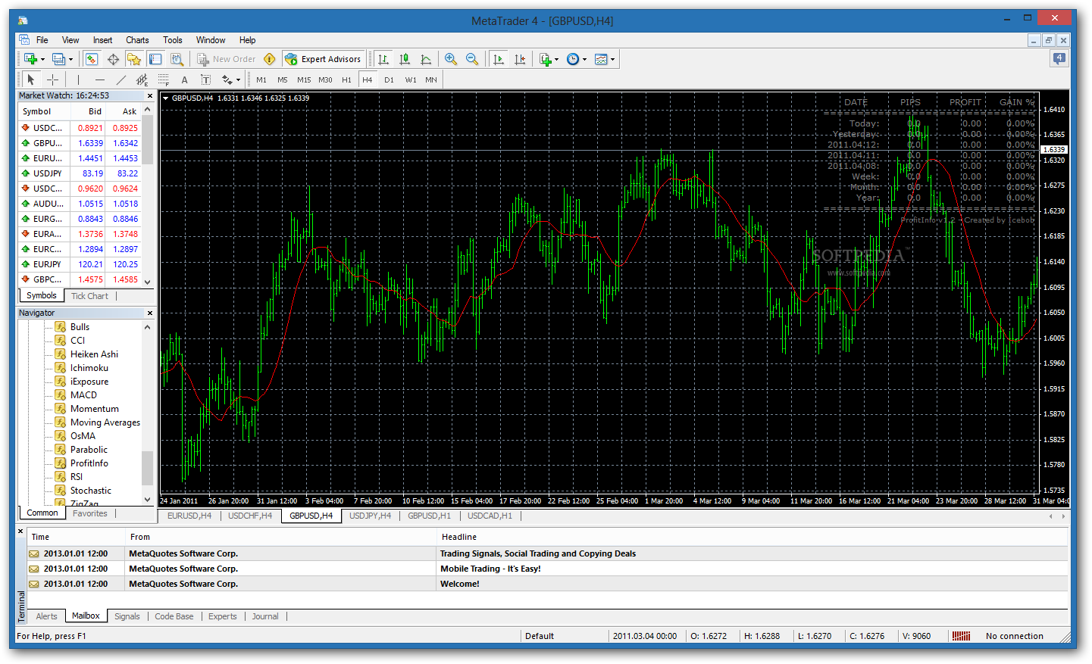Image resolution: width=1092 pixels, height=664 pixels.
Task: Select the Fibonacci Retracement tool
Action: coord(163,79)
